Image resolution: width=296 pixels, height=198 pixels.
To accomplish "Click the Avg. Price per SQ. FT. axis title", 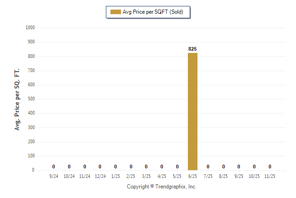I will 17,99.
